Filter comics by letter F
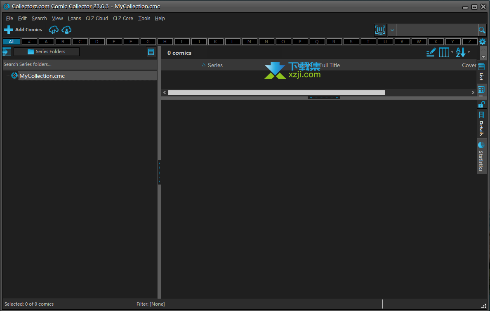 click(131, 42)
